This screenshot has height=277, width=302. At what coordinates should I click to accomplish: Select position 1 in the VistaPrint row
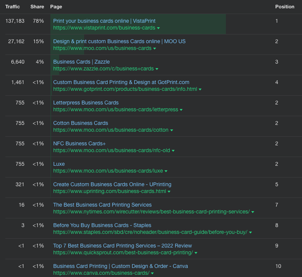pos(277,21)
